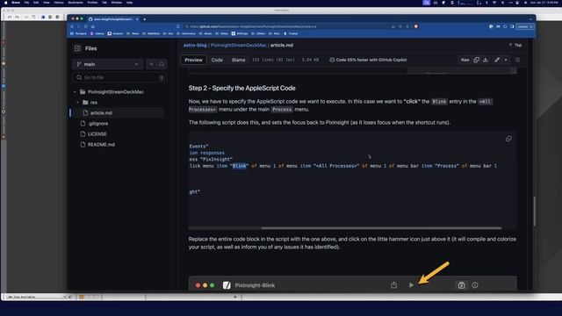The width and height of the screenshot is (562, 316).
Task: Open the .gitignore file
Action: click(x=98, y=123)
